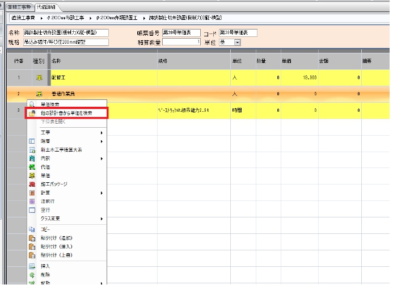Click the 種別 icon in row 1
Screen dimensions: 393x285
tap(39, 77)
